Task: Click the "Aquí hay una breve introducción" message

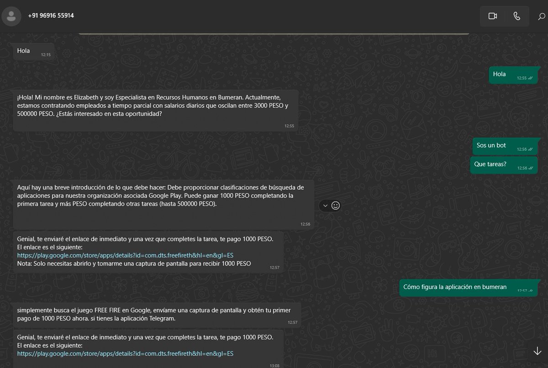Action: pyautogui.click(x=163, y=204)
